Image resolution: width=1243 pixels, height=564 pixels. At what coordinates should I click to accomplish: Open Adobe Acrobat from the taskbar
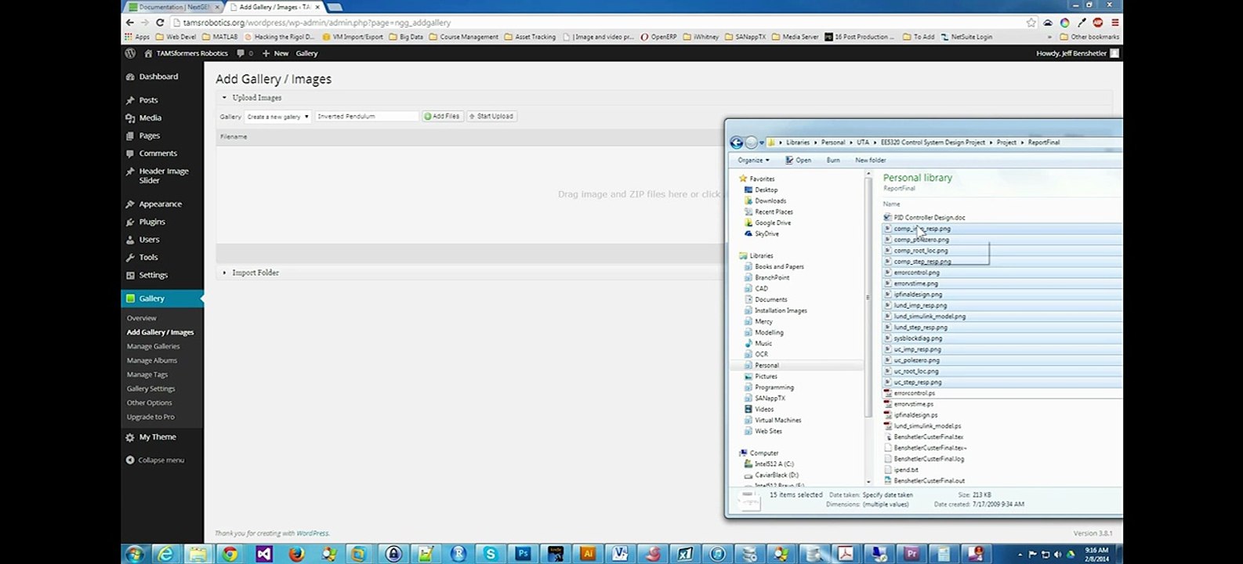846,554
